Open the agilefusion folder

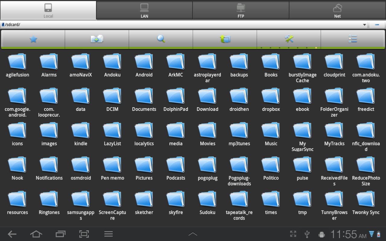click(17, 65)
